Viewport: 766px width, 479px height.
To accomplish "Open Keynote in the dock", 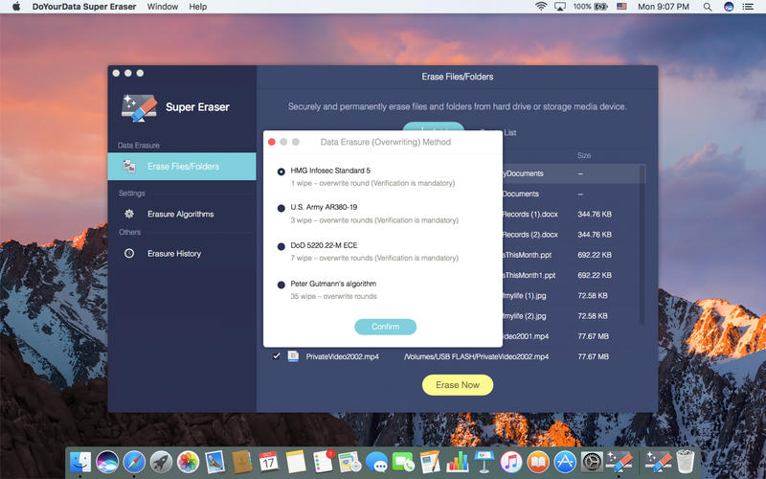I will (484, 462).
